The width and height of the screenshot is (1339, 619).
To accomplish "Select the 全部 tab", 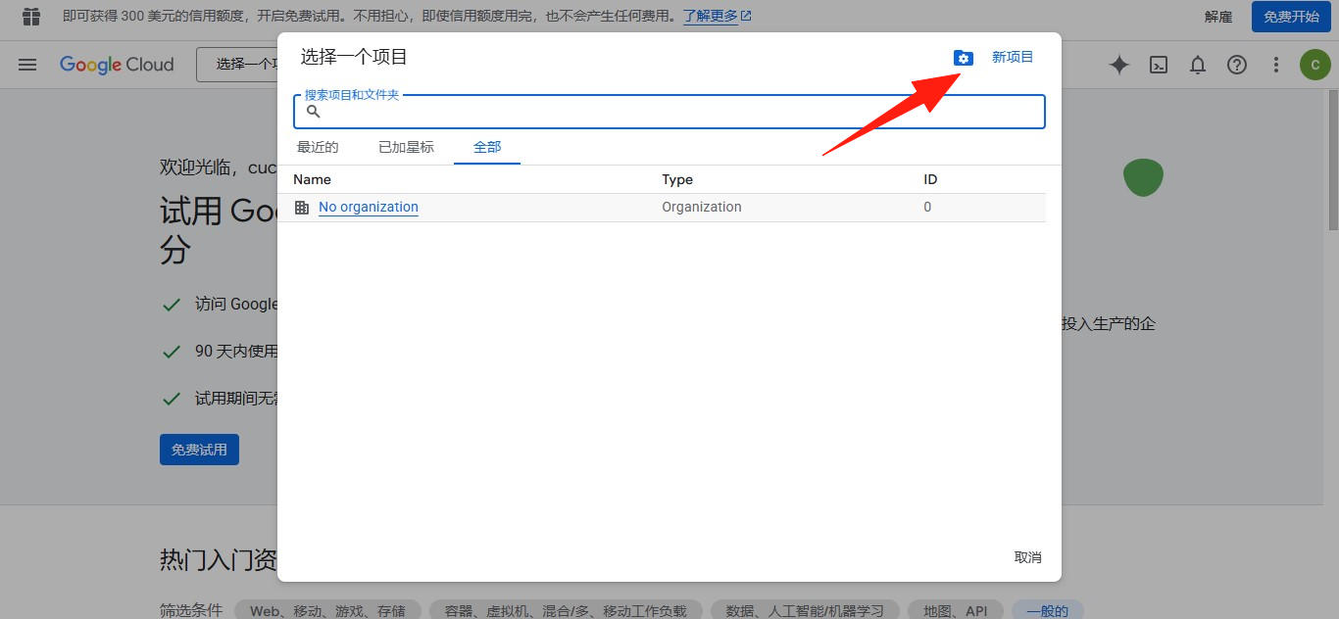I will (486, 147).
